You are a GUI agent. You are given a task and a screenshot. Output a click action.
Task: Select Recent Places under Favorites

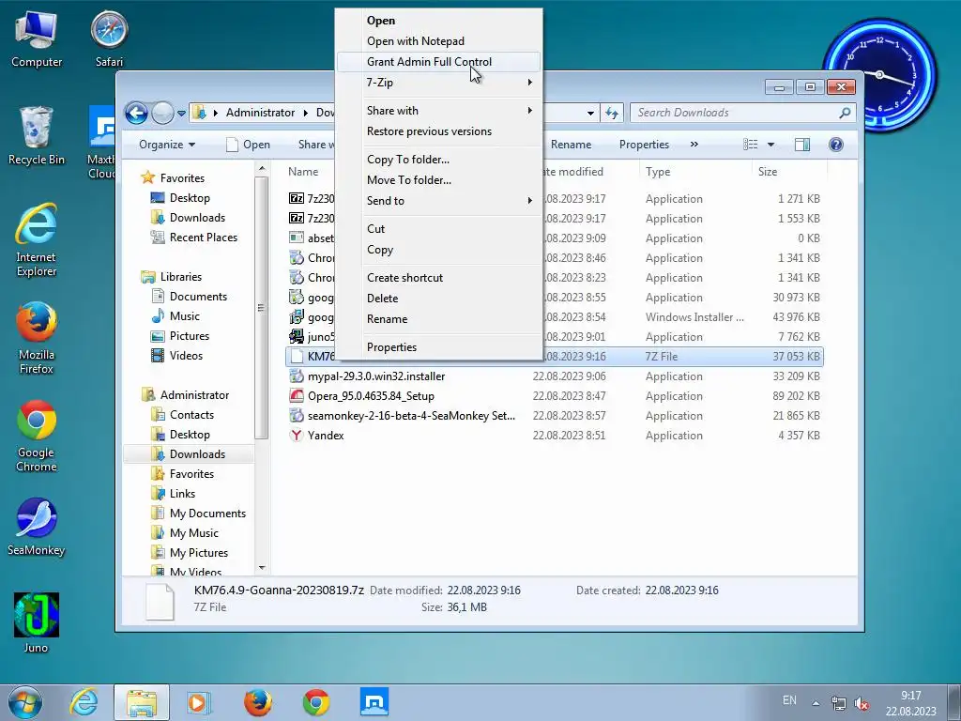click(x=194, y=238)
